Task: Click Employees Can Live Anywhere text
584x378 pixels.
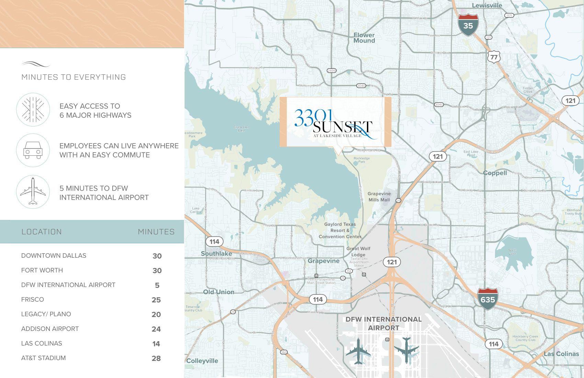Action: point(119,151)
